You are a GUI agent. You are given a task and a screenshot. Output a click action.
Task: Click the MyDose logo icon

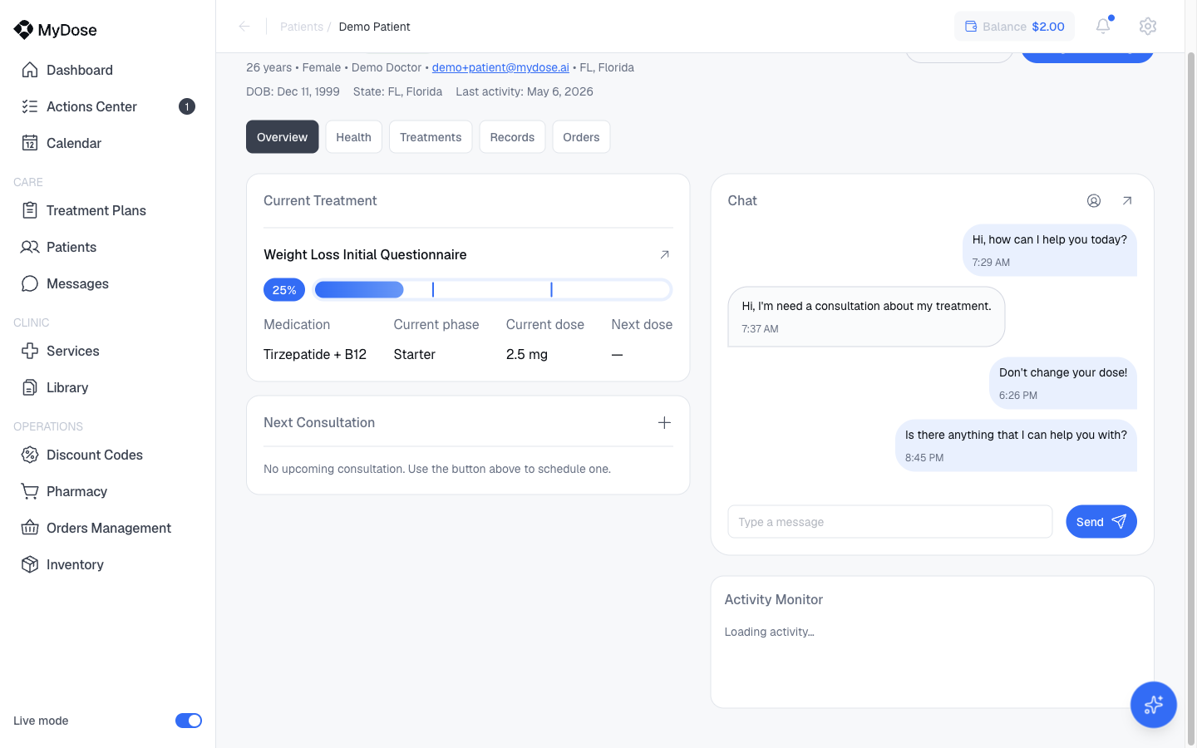(23, 30)
